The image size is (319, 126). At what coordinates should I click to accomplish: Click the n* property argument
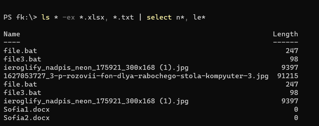point(180,17)
